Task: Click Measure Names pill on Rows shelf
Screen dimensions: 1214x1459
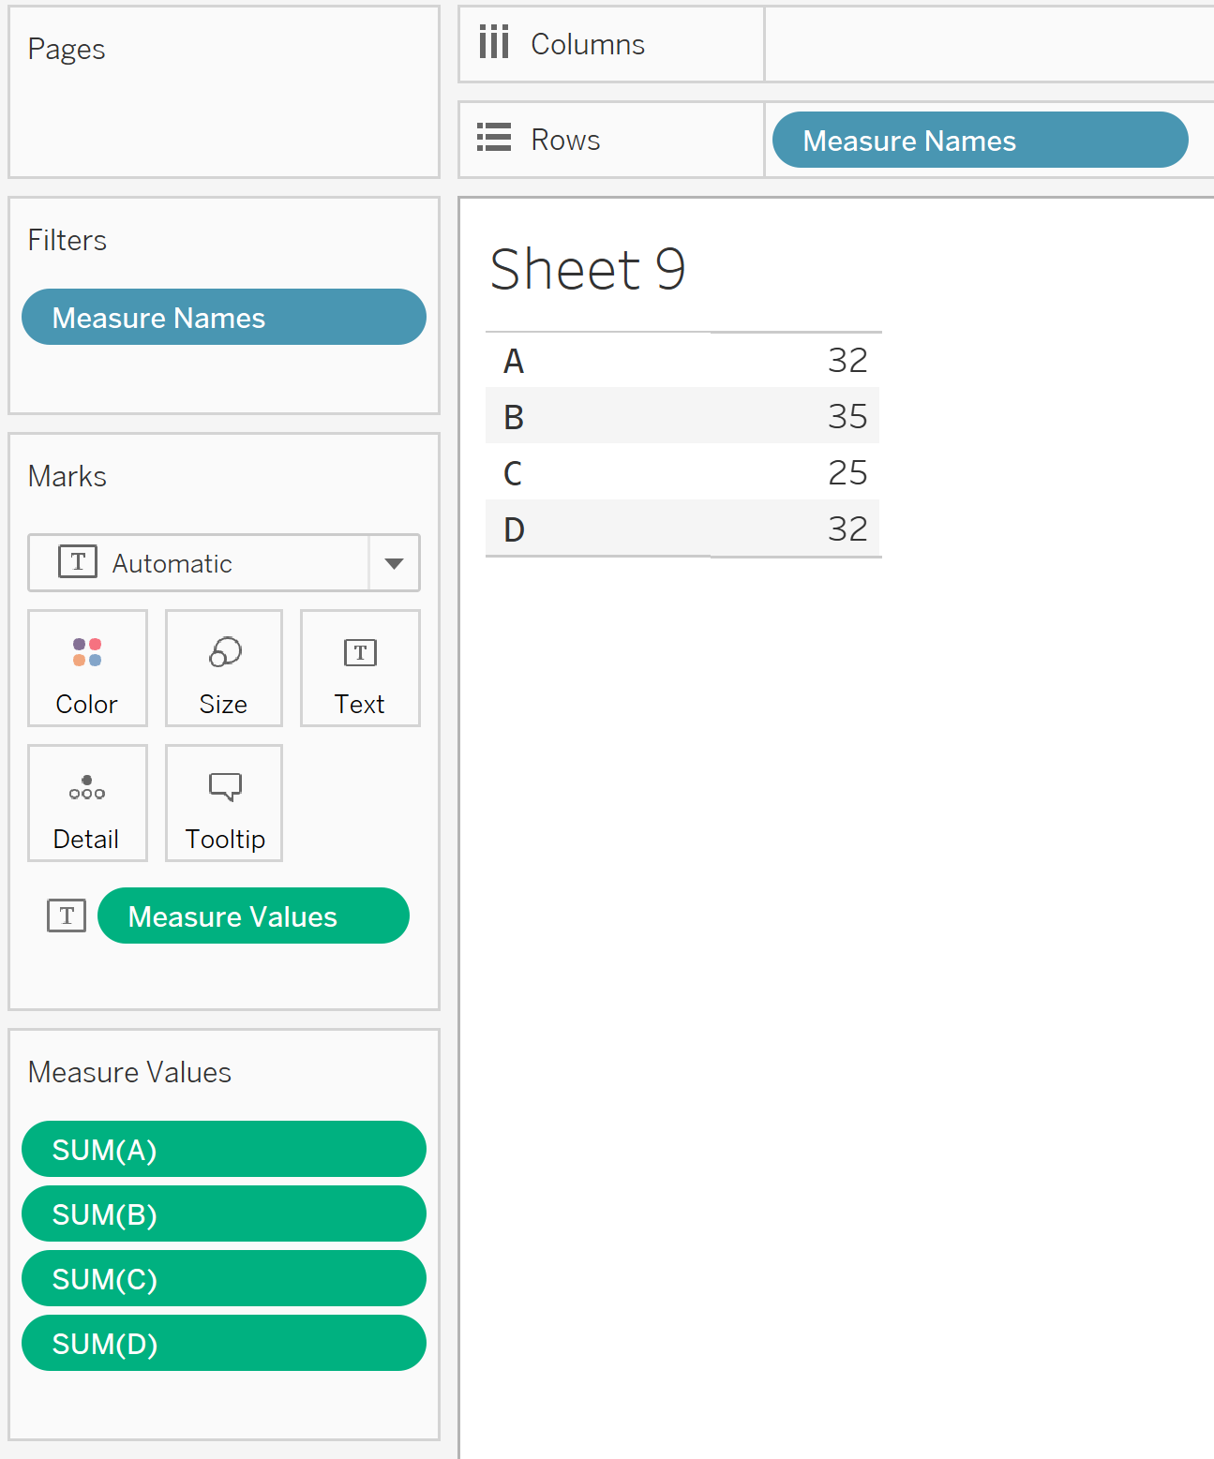Action: pyautogui.click(x=980, y=141)
